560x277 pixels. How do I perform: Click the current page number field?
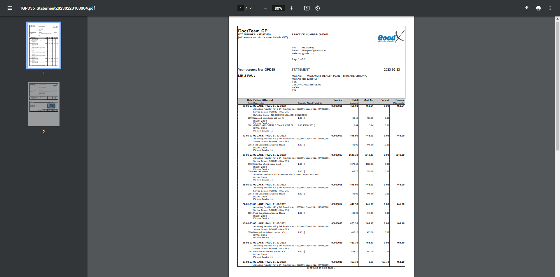tap(241, 8)
